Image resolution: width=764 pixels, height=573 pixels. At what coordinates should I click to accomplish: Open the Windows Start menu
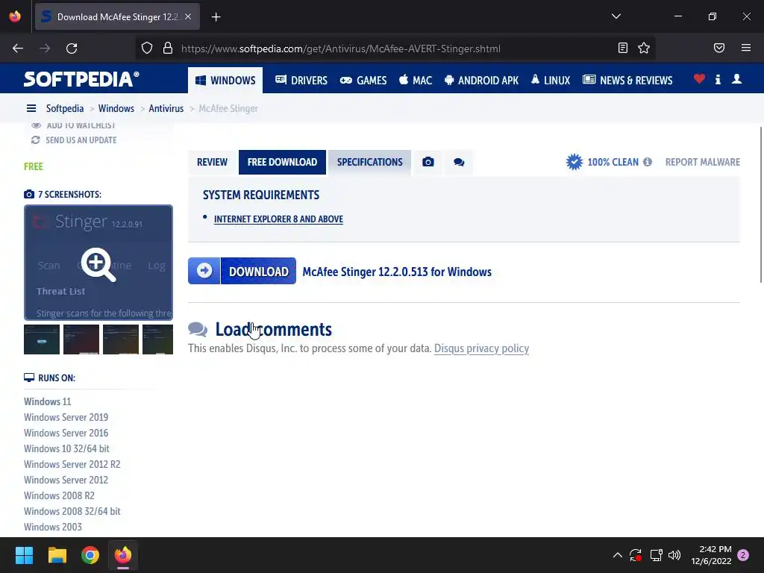click(24, 555)
